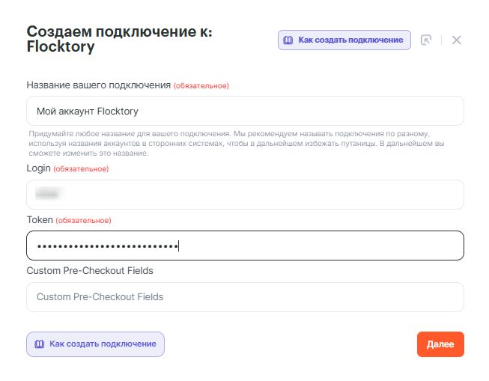Click the "Название вашего подключения" label
Screen dimensions: 489x381
(x=99, y=85)
